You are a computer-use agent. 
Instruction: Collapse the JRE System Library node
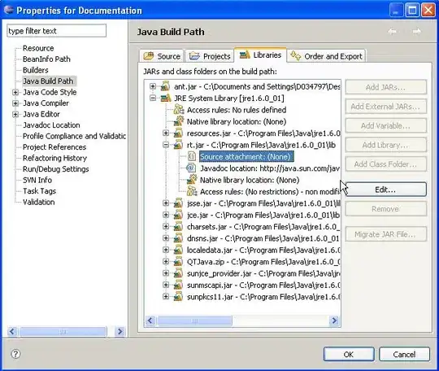(153, 98)
